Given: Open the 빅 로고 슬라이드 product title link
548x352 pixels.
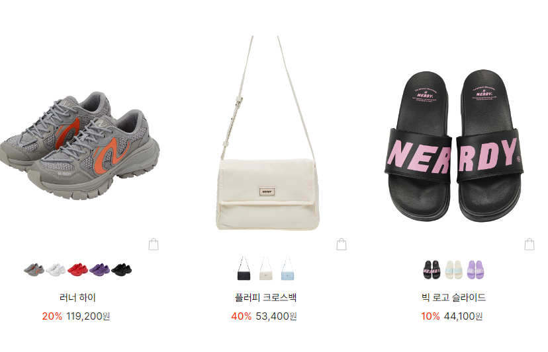Looking at the screenshot, I should coord(453,298).
